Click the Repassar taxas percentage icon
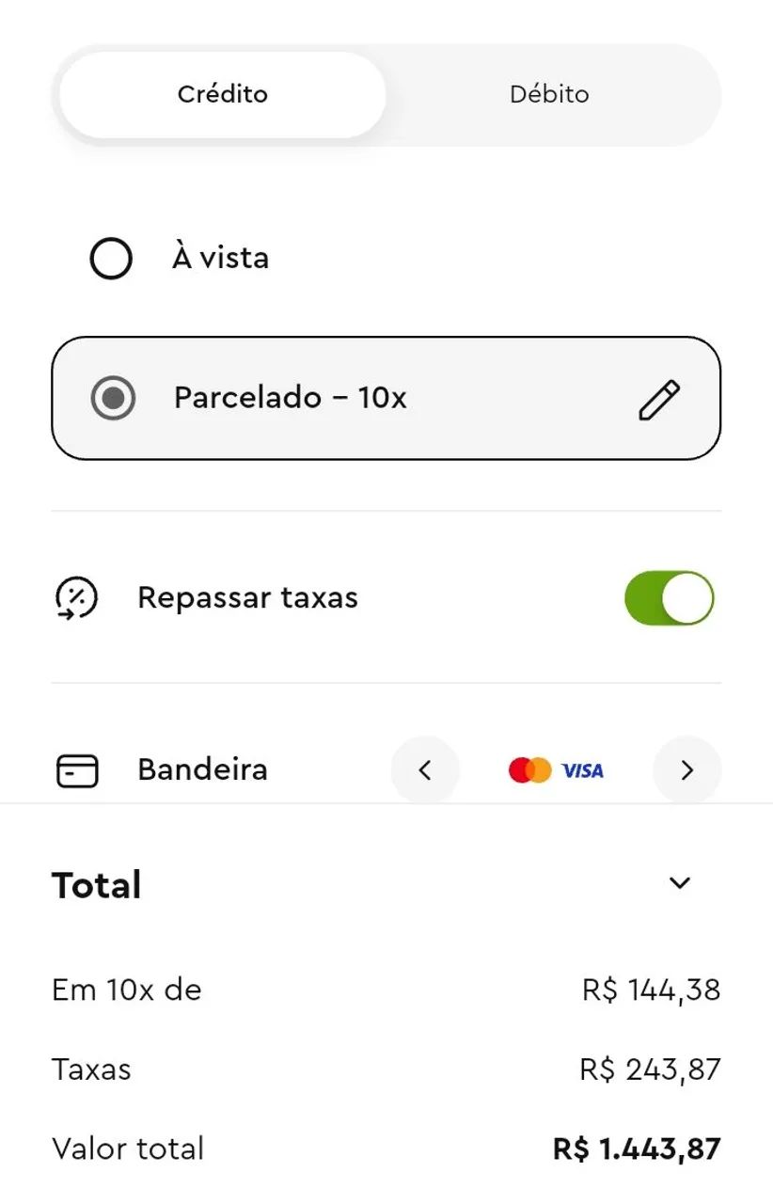This screenshot has height=1204, width=773. point(76,598)
